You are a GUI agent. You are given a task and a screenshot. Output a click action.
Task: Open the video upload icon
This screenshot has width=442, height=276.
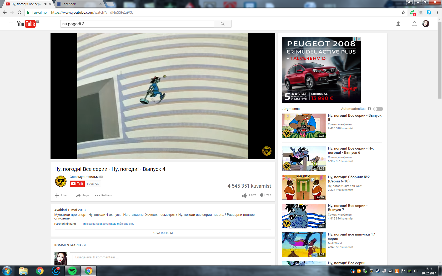(398, 24)
